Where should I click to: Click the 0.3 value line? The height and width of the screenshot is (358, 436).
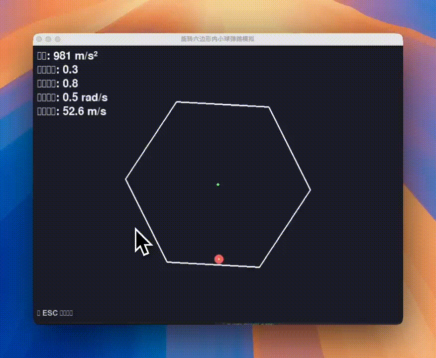(58, 70)
